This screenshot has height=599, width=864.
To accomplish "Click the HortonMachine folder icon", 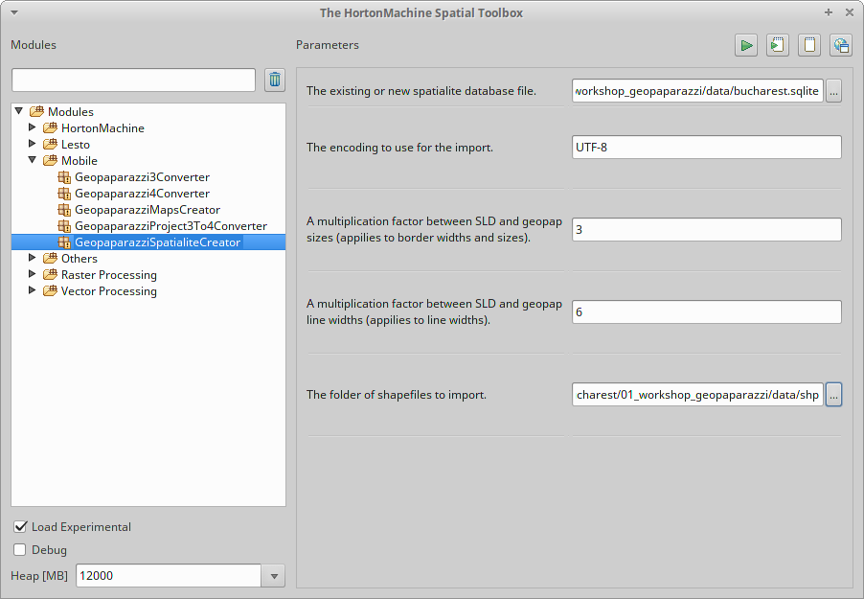I will point(50,128).
